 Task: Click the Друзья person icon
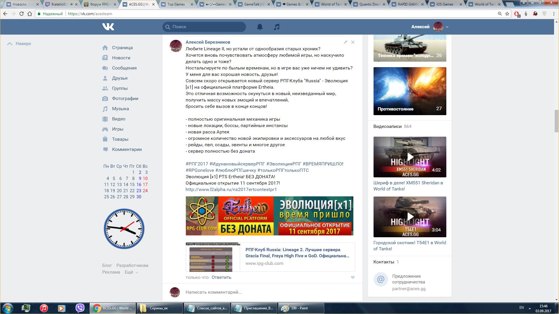coord(105,78)
